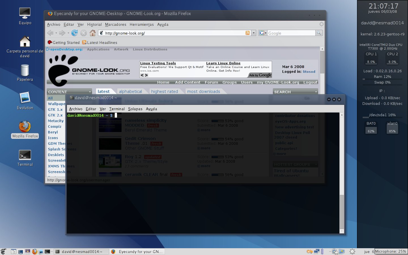Viewport: 408px width, 255px height.
Task: Click the brightness sun applet icon
Action: coord(352,252)
